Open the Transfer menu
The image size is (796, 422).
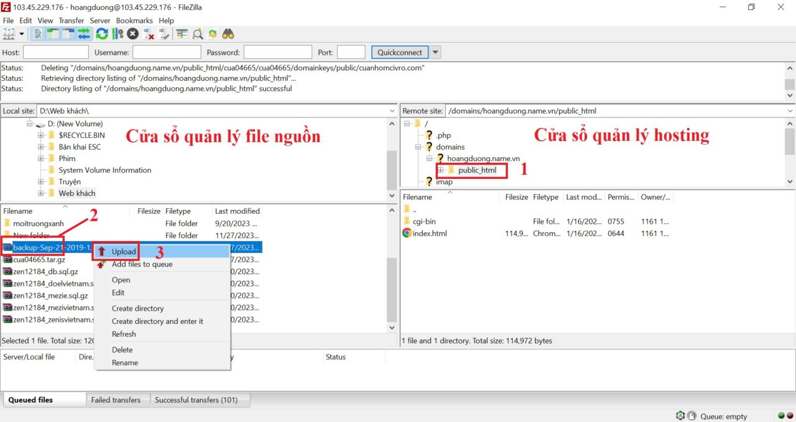(72, 21)
